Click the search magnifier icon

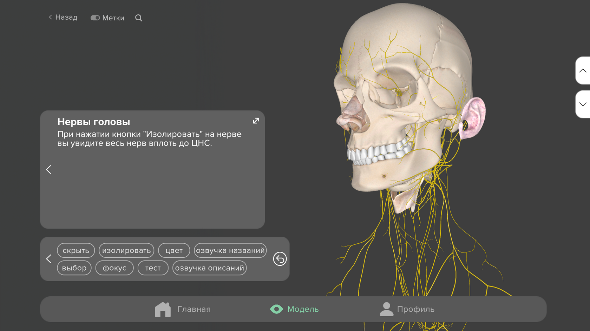point(139,18)
